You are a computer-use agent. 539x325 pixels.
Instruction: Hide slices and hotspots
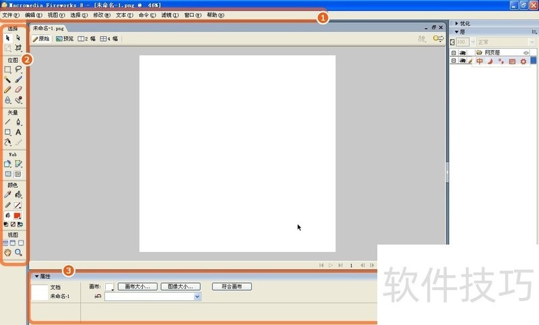[7, 174]
